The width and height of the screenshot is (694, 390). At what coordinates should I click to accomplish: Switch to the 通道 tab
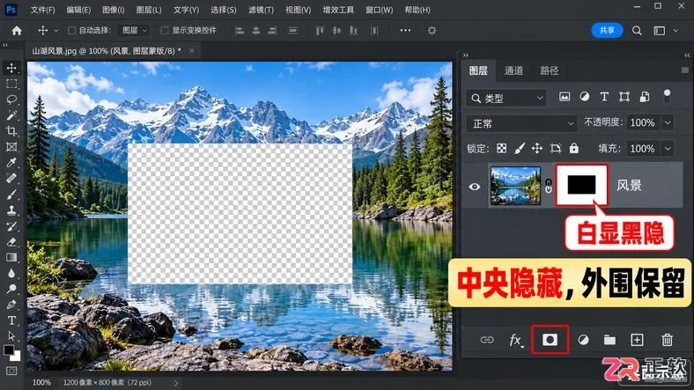(x=513, y=70)
